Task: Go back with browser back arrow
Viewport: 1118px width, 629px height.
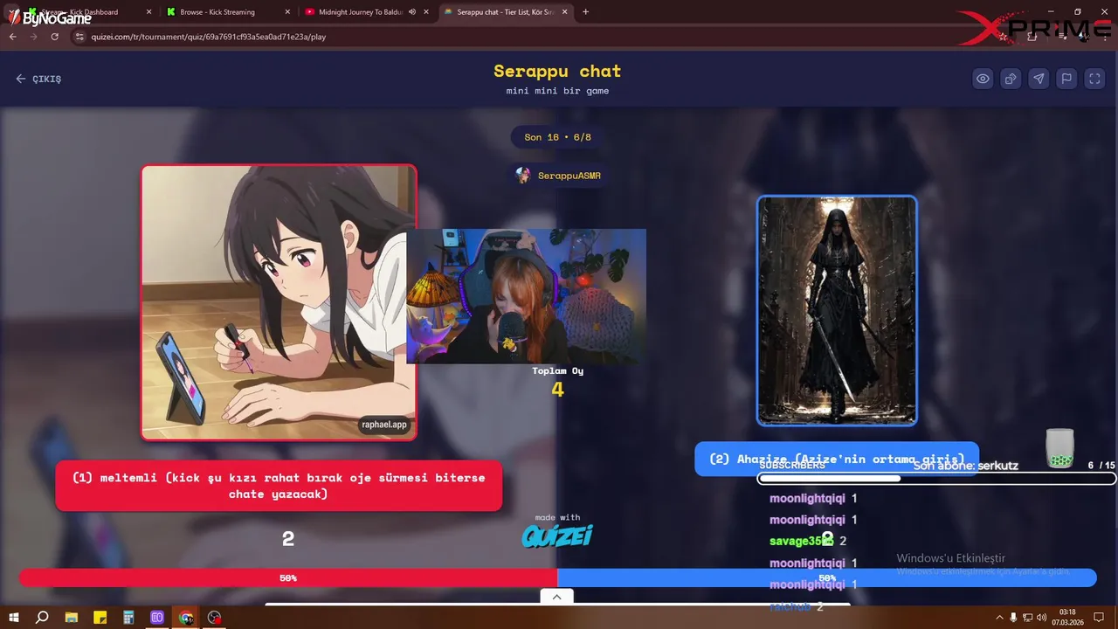Action: pos(12,37)
